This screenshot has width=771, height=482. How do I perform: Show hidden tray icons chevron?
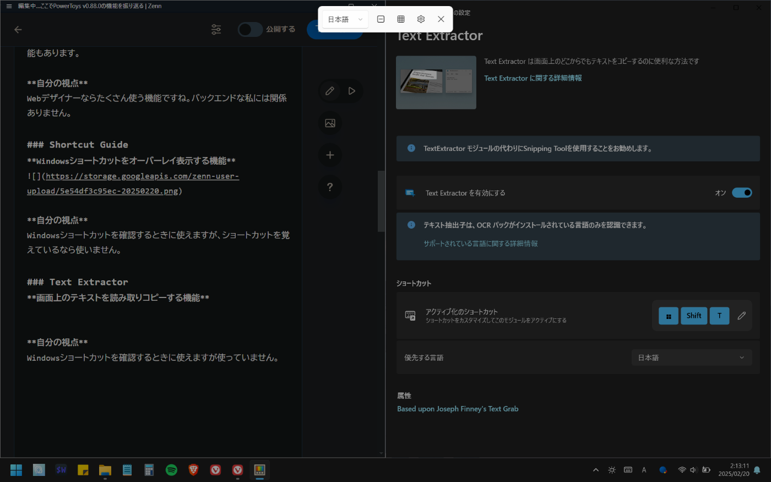(595, 470)
